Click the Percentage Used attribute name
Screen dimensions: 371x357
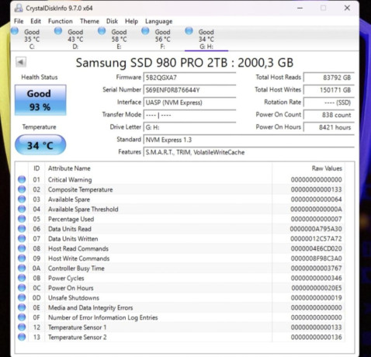pos(71,219)
